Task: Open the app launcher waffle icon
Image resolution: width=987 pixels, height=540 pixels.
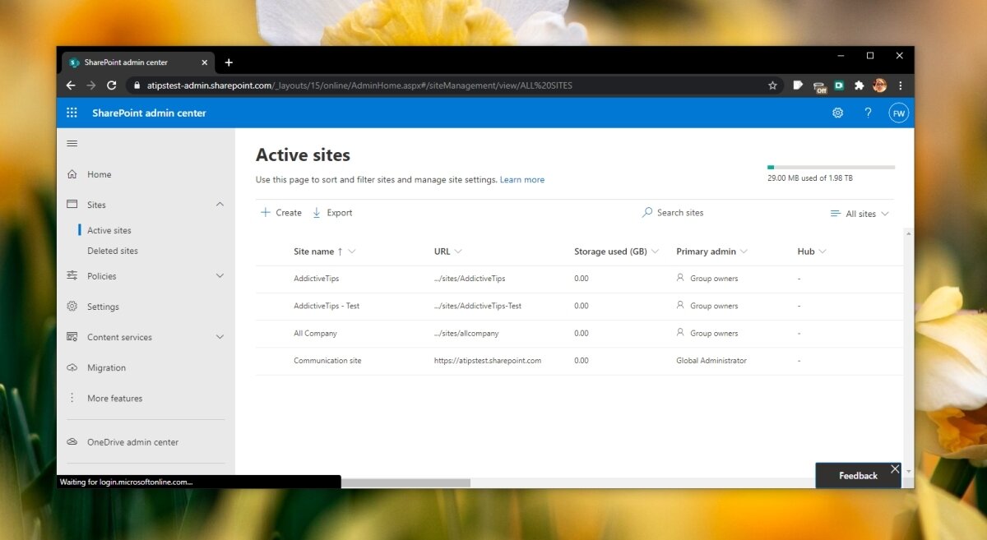Action: click(x=72, y=113)
